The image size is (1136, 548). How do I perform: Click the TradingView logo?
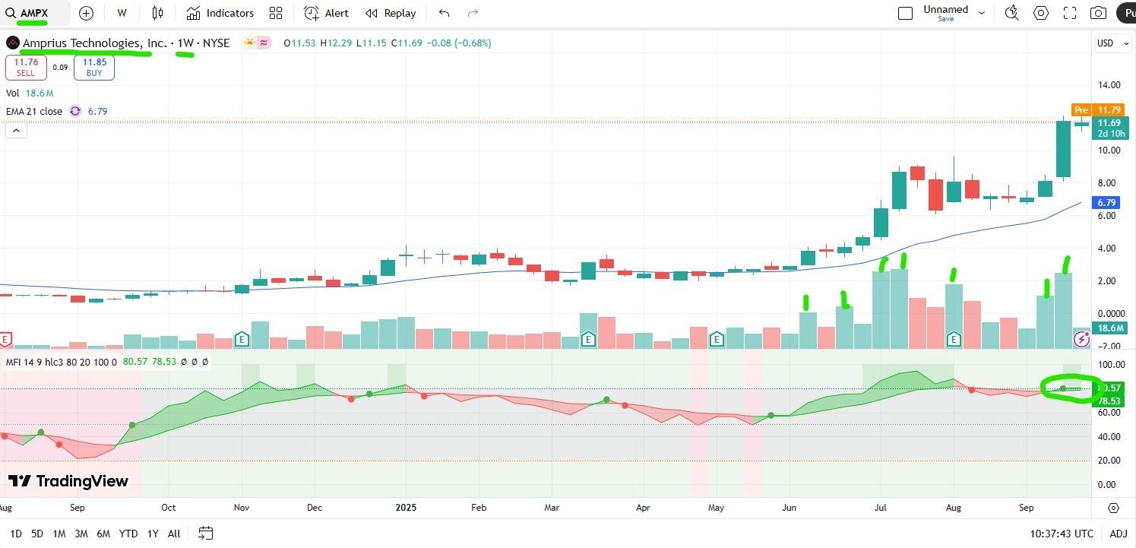point(68,481)
